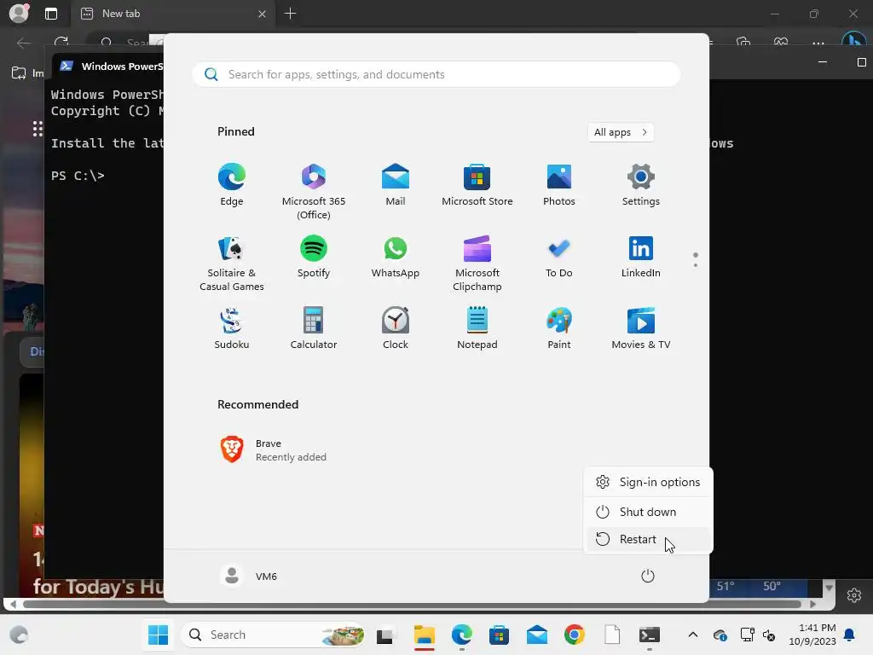Viewport: 873px width, 655px height.
Task: Open Edge Settings and more menu
Action: click(818, 43)
